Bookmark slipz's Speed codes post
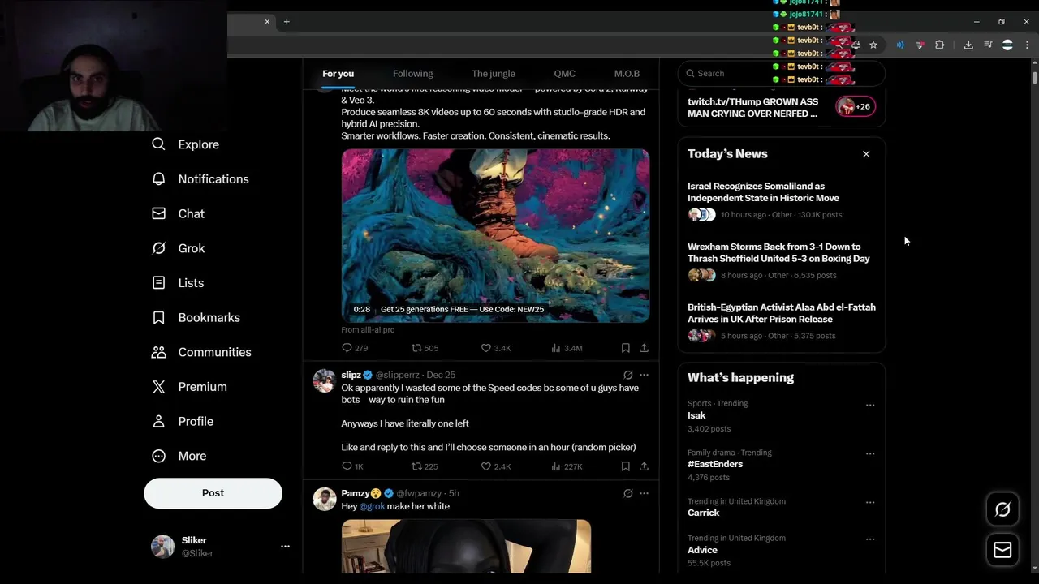 [625, 466]
